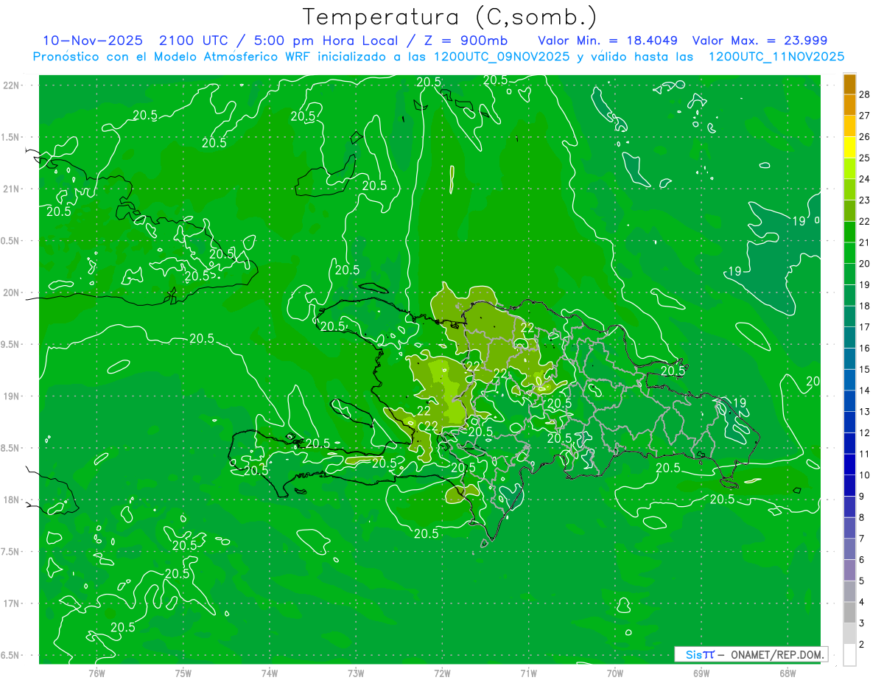This screenshot has height=683, width=884.
Task: Click the color scale value "23"
Action: point(864,200)
